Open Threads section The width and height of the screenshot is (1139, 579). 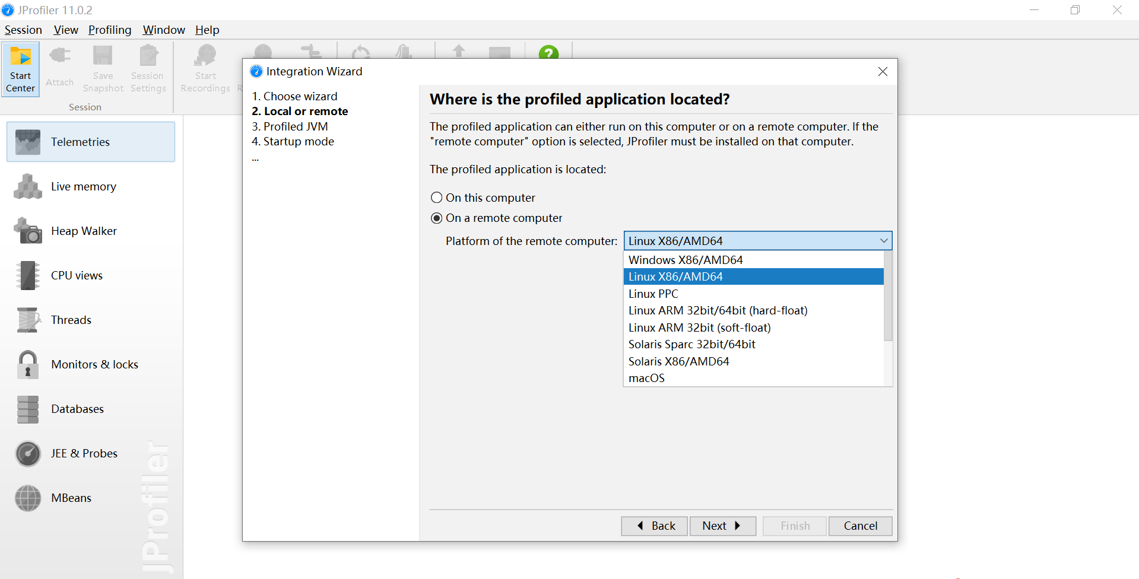click(91, 320)
